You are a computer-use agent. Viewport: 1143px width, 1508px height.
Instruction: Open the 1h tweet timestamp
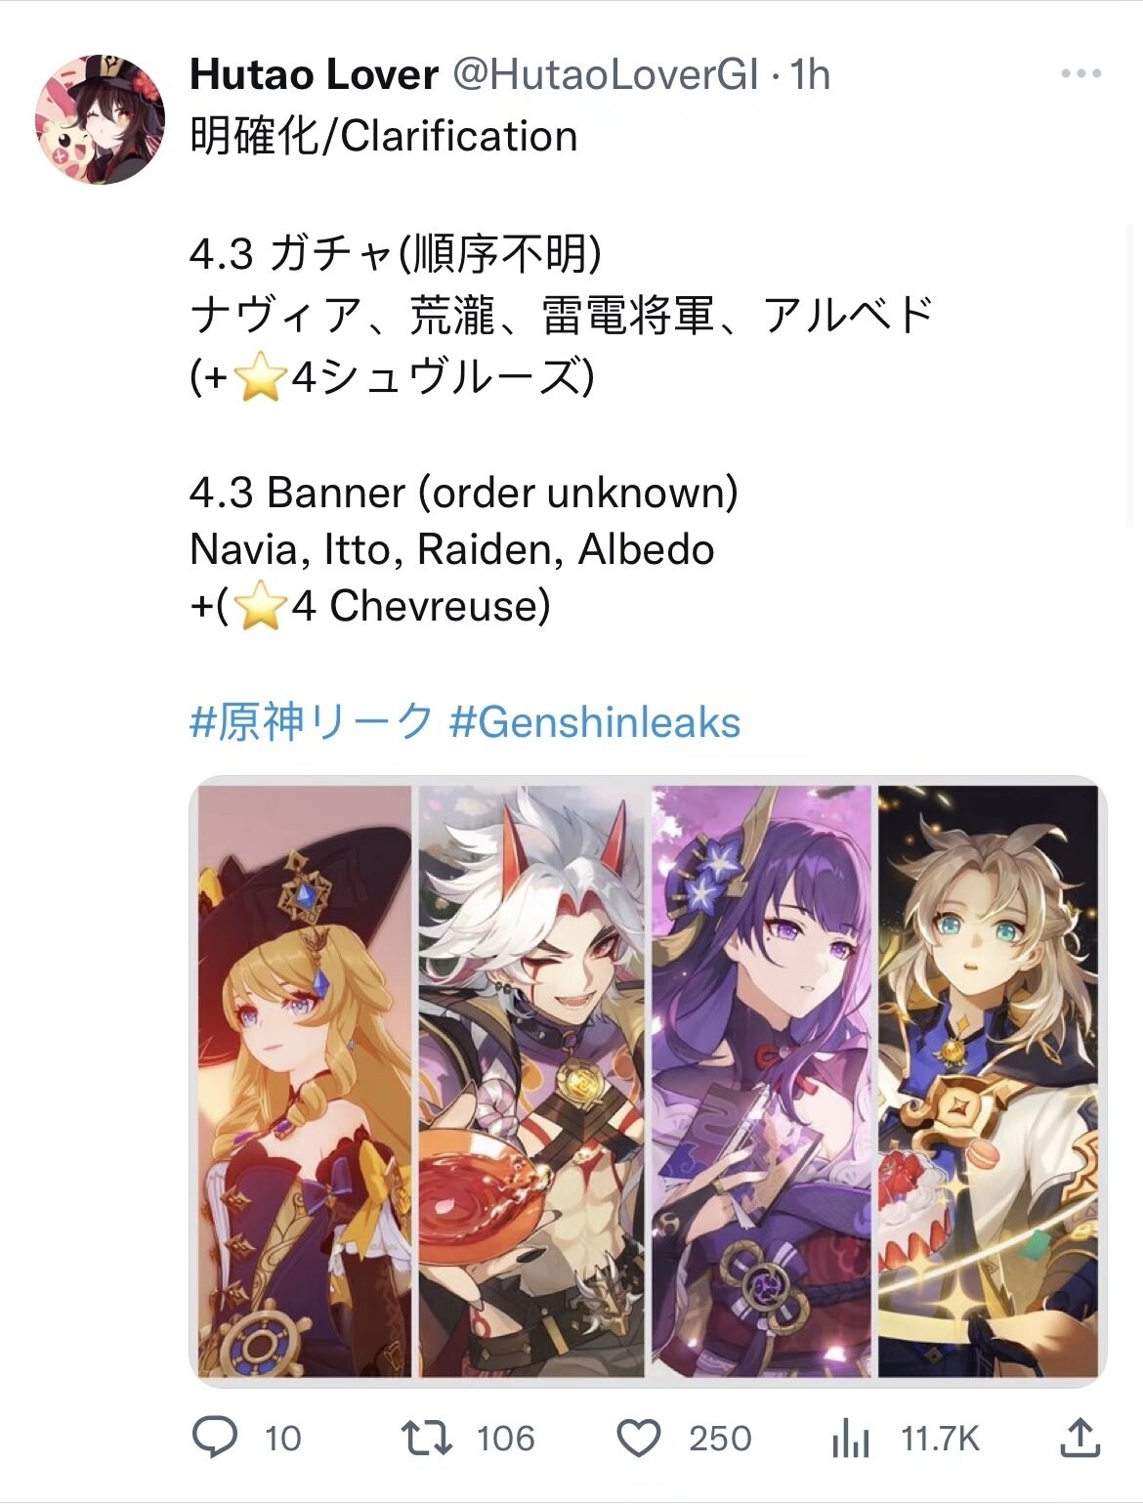pos(810,75)
